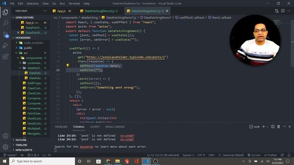Change CRLF end of line setting
This screenshot has width=294, height=165.
pos(211,155)
